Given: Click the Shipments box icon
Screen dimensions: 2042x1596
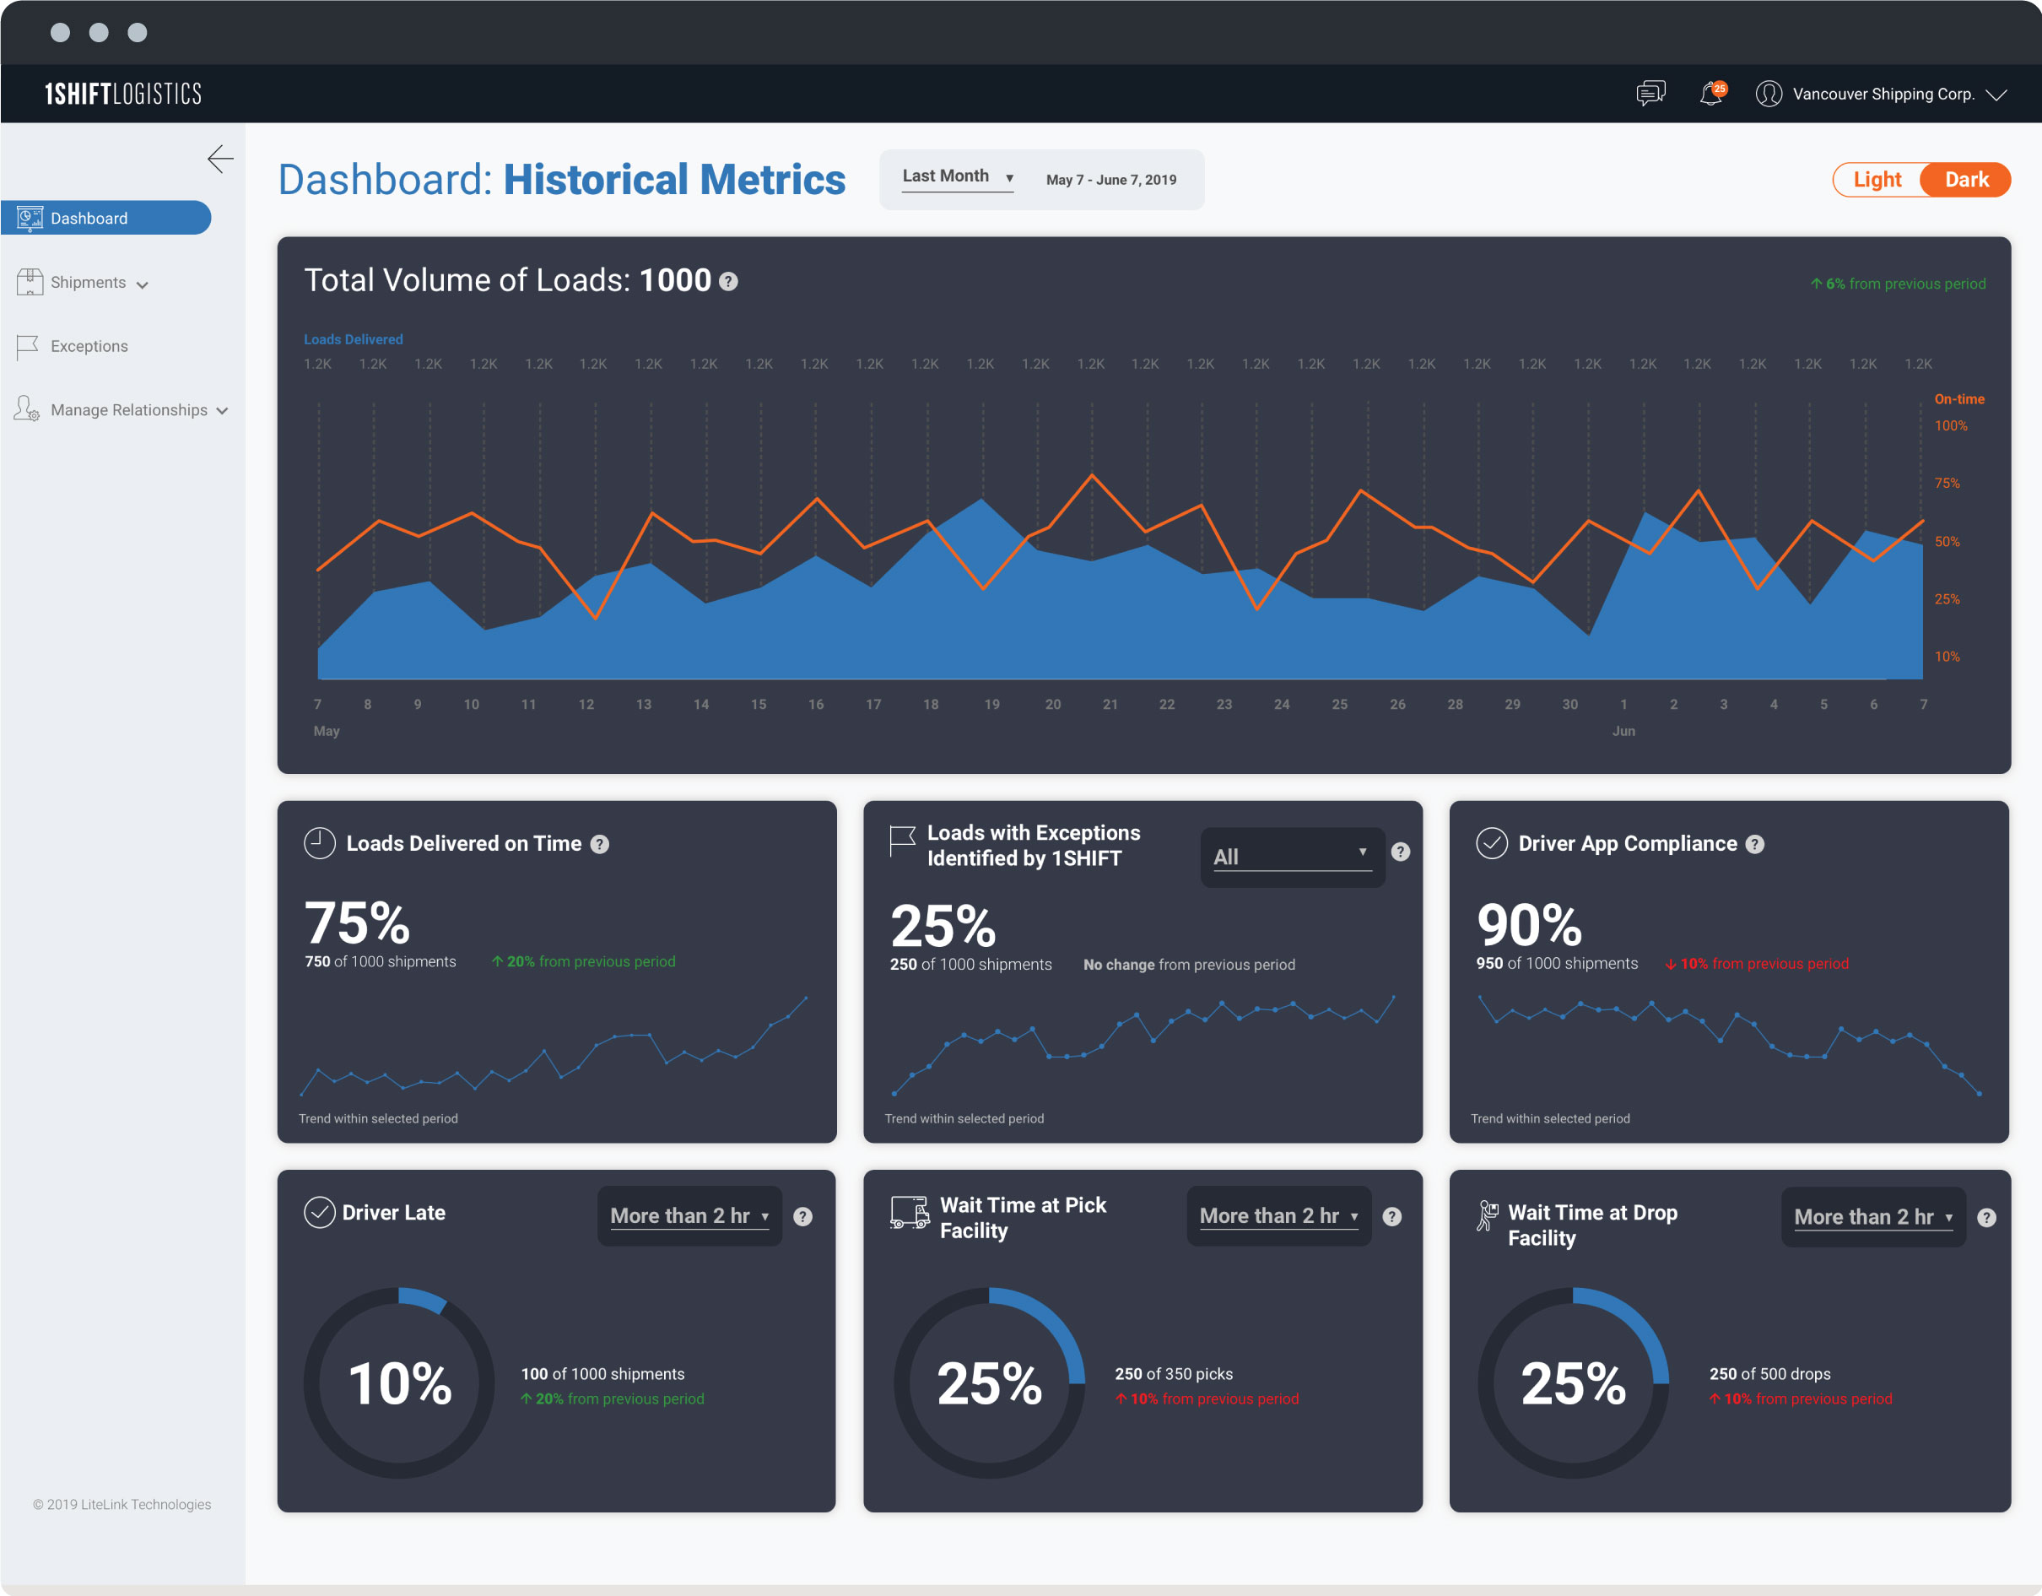Looking at the screenshot, I should tap(30, 281).
